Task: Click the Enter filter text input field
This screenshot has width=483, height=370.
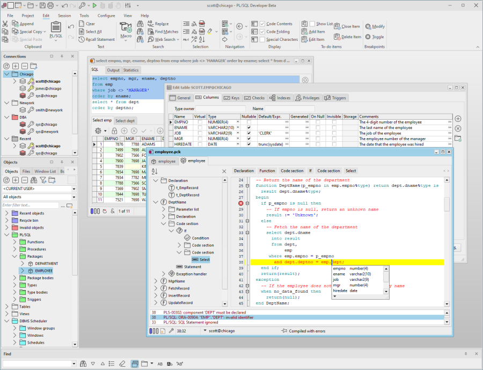Action: 30,205
